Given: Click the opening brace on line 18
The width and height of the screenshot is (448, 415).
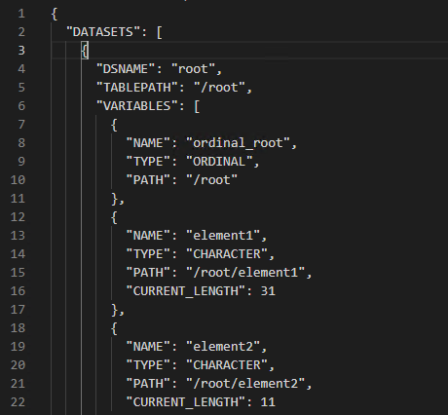Looking at the screenshot, I should [x=114, y=328].
